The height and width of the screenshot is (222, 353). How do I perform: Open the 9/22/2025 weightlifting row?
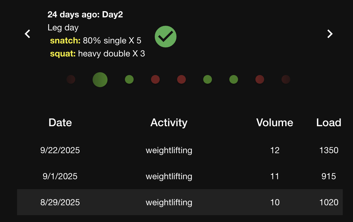coord(169,150)
